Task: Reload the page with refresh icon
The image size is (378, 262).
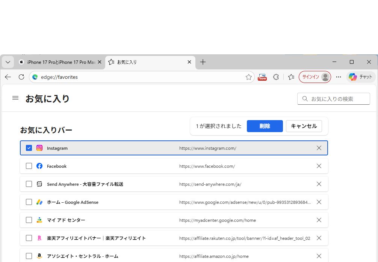Action: (x=21, y=77)
